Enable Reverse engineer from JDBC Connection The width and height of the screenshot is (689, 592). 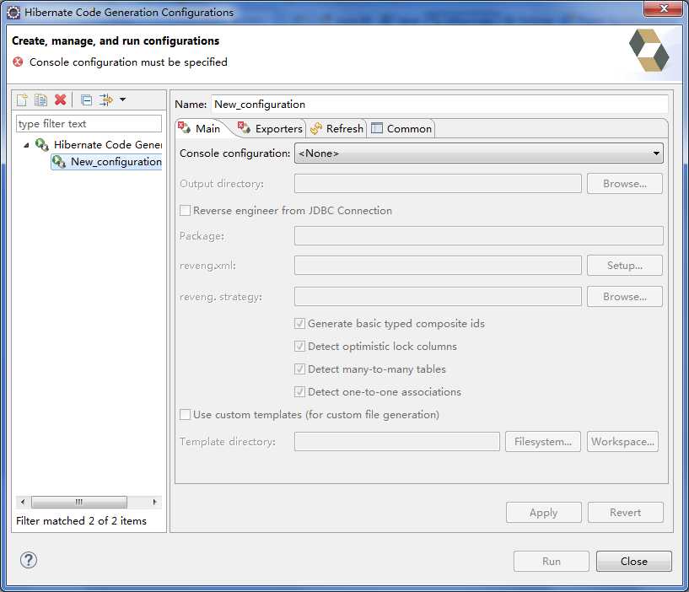point(185,211)
